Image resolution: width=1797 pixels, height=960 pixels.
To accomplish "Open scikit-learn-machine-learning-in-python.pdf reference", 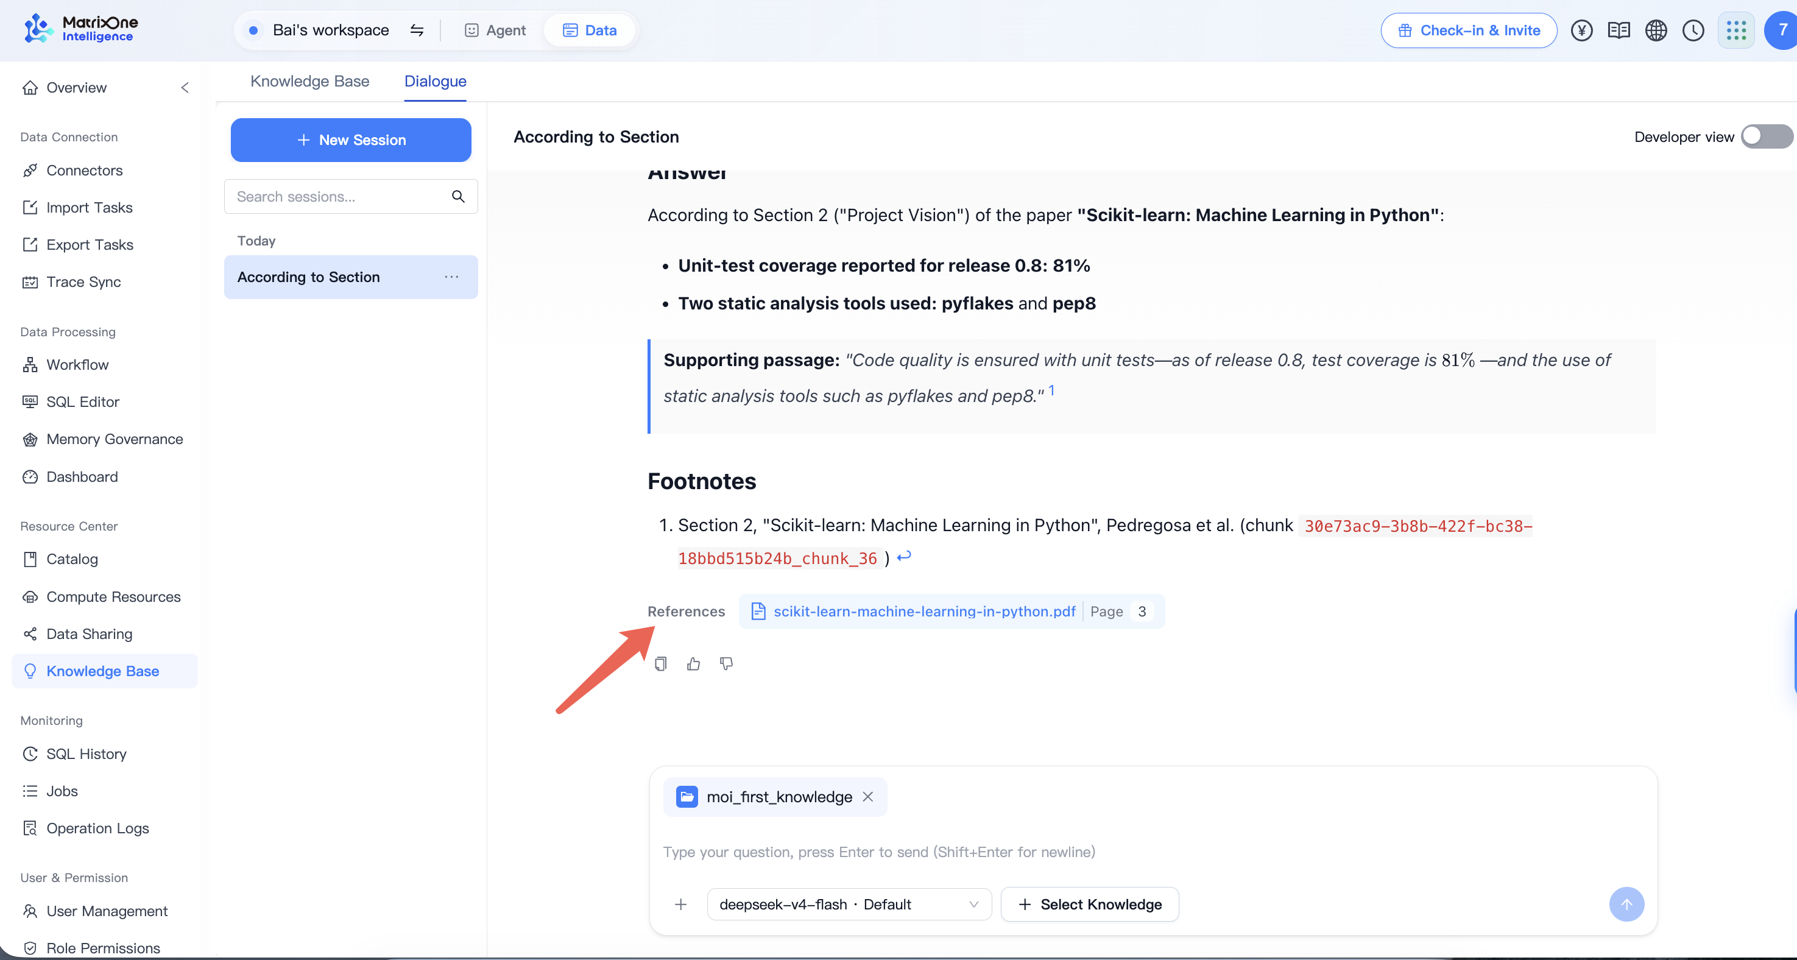I will 924,611.
